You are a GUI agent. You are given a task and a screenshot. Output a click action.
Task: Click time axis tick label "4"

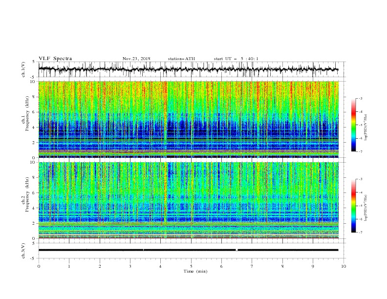(x=160, y=266)
